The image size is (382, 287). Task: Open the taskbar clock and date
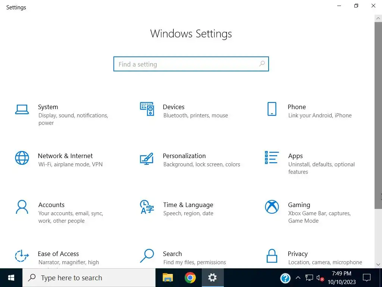point(342,278)
